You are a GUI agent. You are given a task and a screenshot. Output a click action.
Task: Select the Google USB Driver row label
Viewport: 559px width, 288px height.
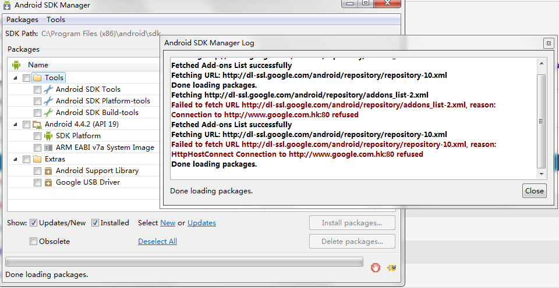(88, 182)
